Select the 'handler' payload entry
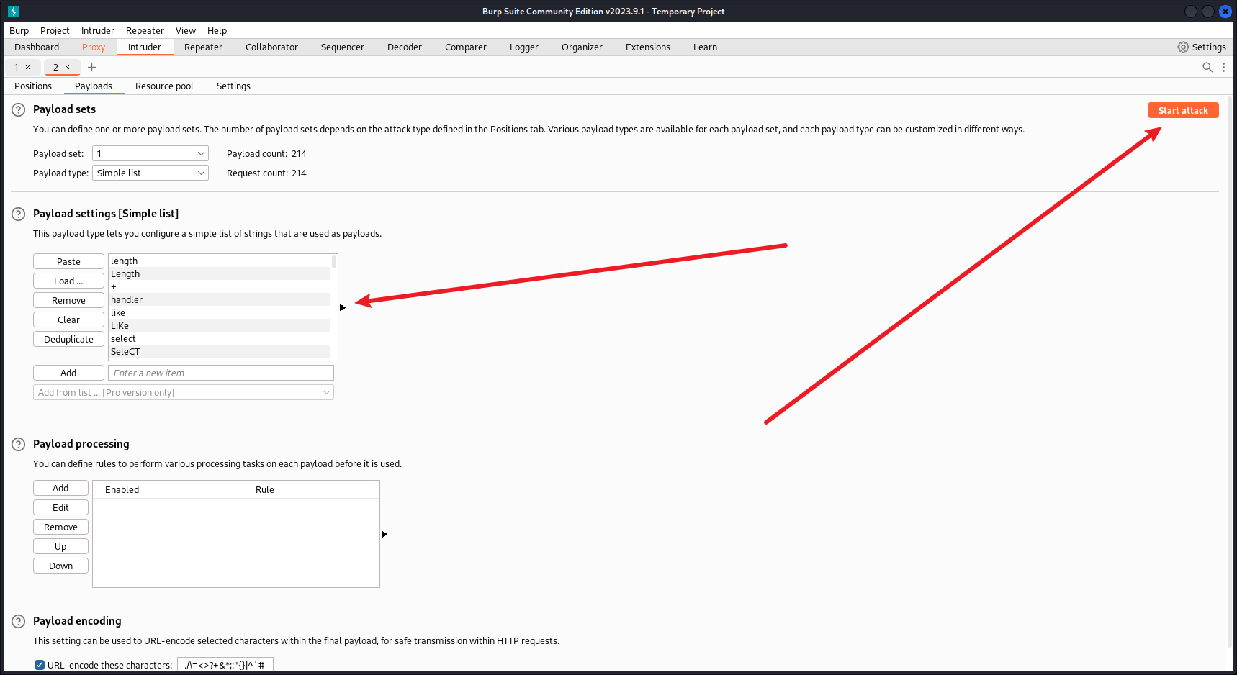Viewport: 1237px width, 675px height. (220, 299)
